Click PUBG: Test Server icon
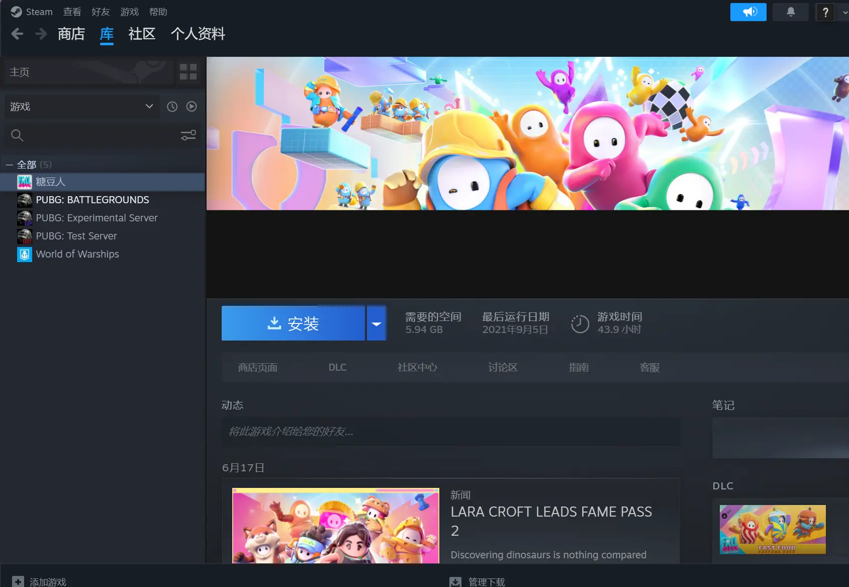The height and width of the screenshot is (587, 849). click(x=24, y=236)
